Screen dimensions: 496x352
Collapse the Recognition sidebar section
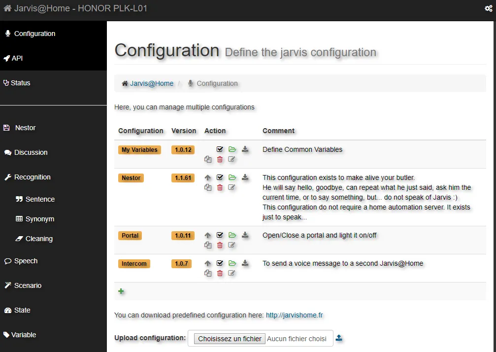click(32, 177)
